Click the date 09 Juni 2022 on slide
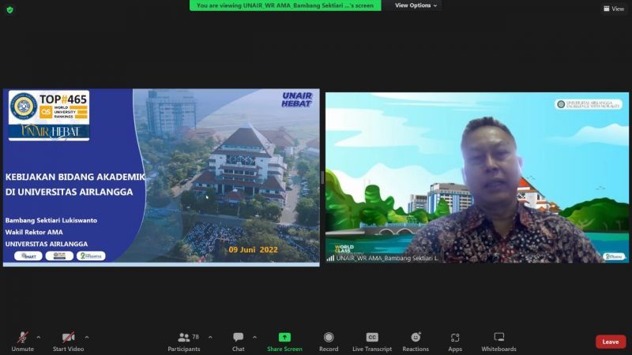The image size is (632, 355). [253, 249]
